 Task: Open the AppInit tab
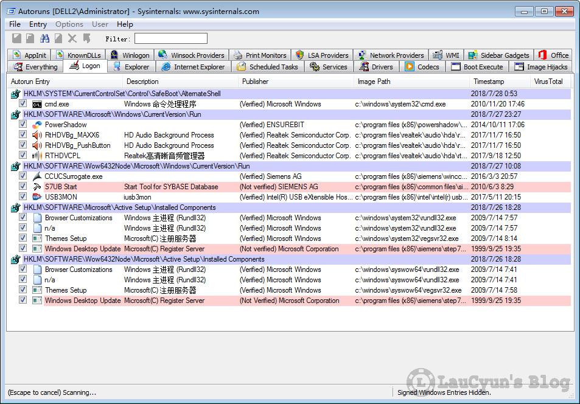click(x=29, y=55)
